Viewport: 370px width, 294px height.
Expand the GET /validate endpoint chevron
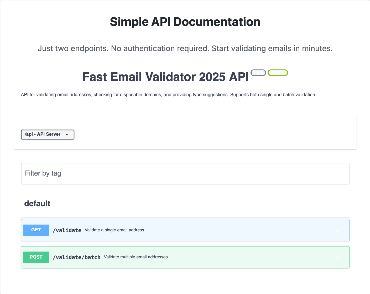[337, 230]
